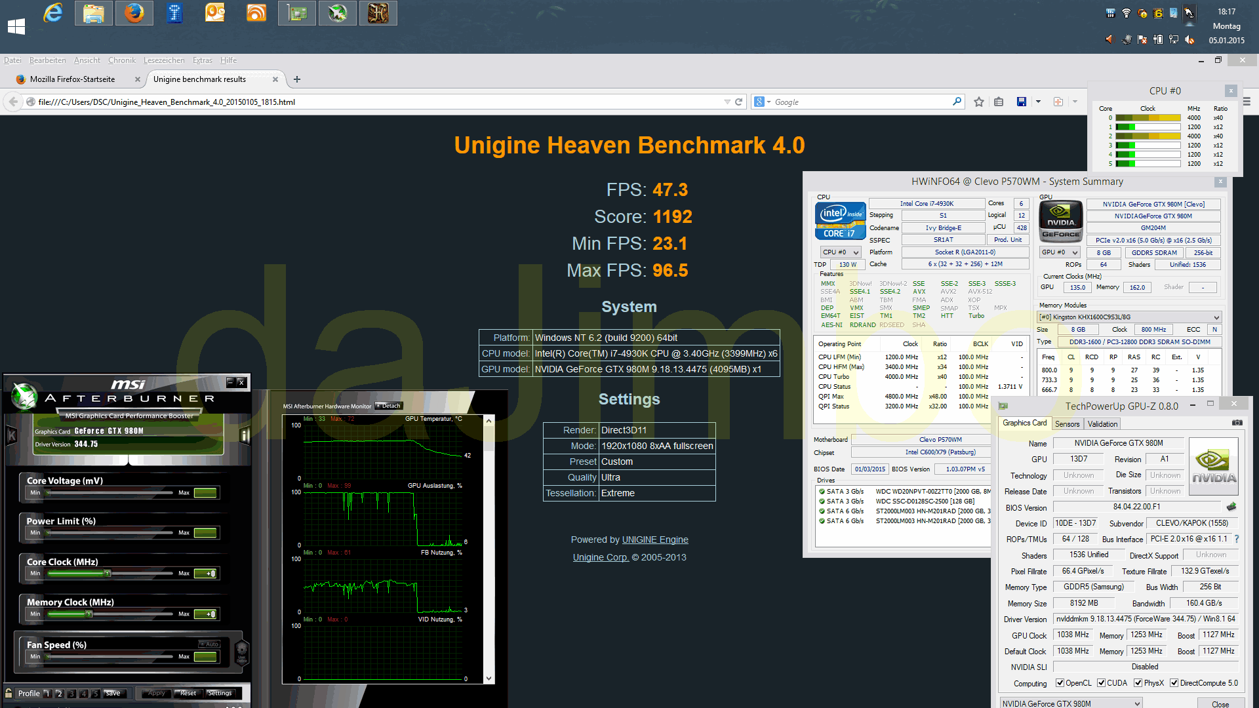Click the GPU-Z graphics card taskbar icon
Screen dimensions: 1259x708
297,13
